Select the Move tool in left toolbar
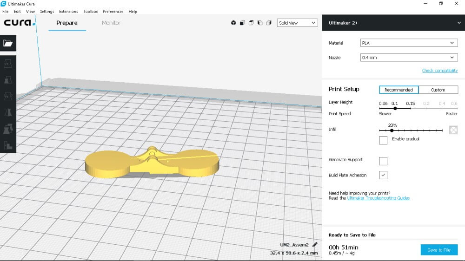The height and width of the screenshot is (261, 465). [8, 64]
